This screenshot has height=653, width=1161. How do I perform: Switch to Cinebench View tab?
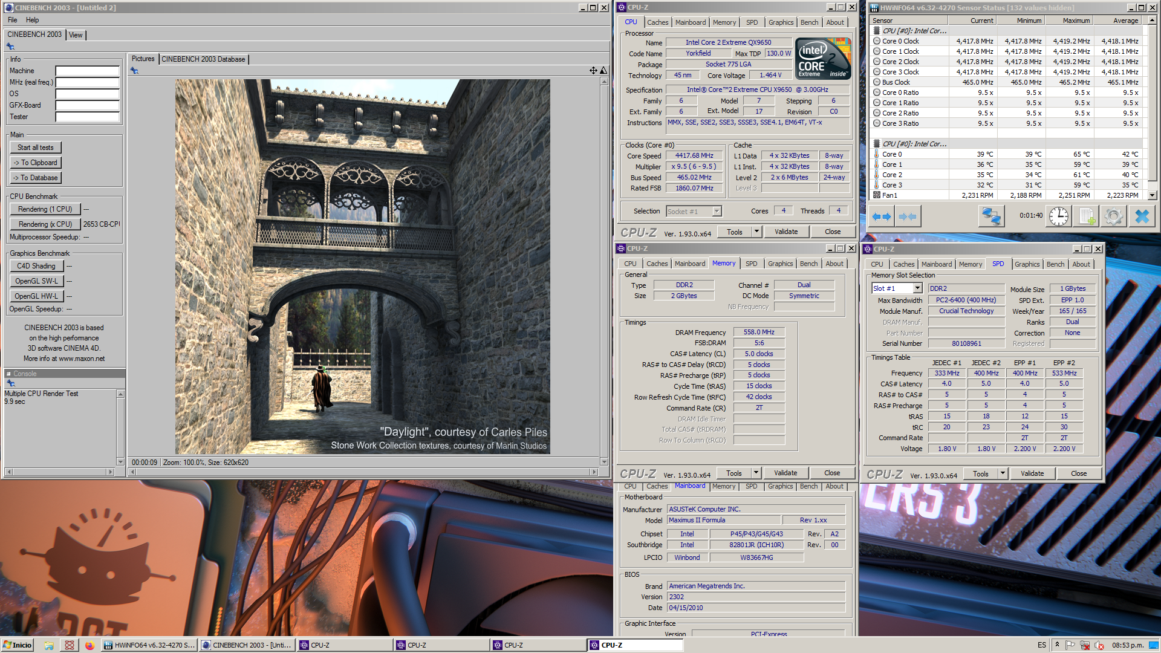pyautogui.click(x=76, y=35)
